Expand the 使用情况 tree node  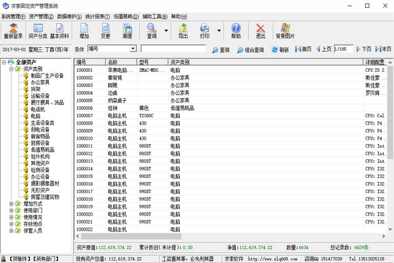11,218
